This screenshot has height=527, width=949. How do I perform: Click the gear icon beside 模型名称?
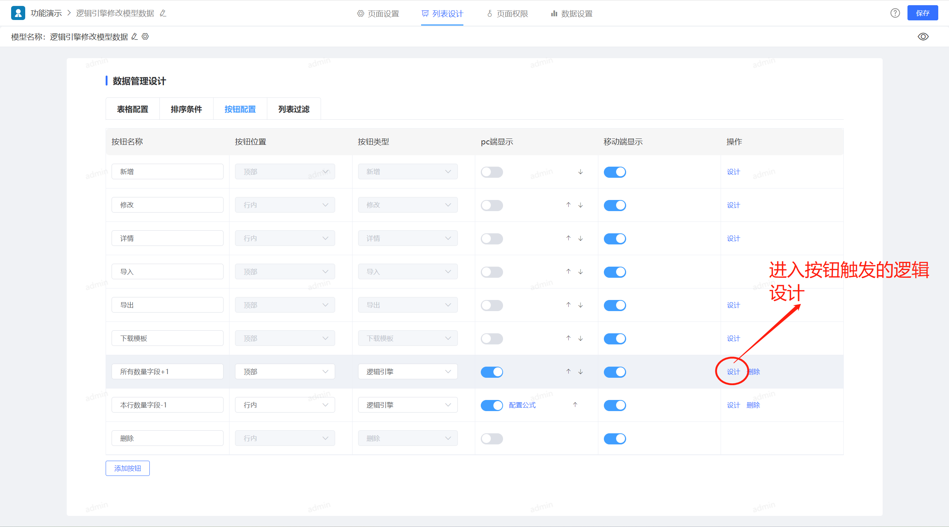click(145, 37)
